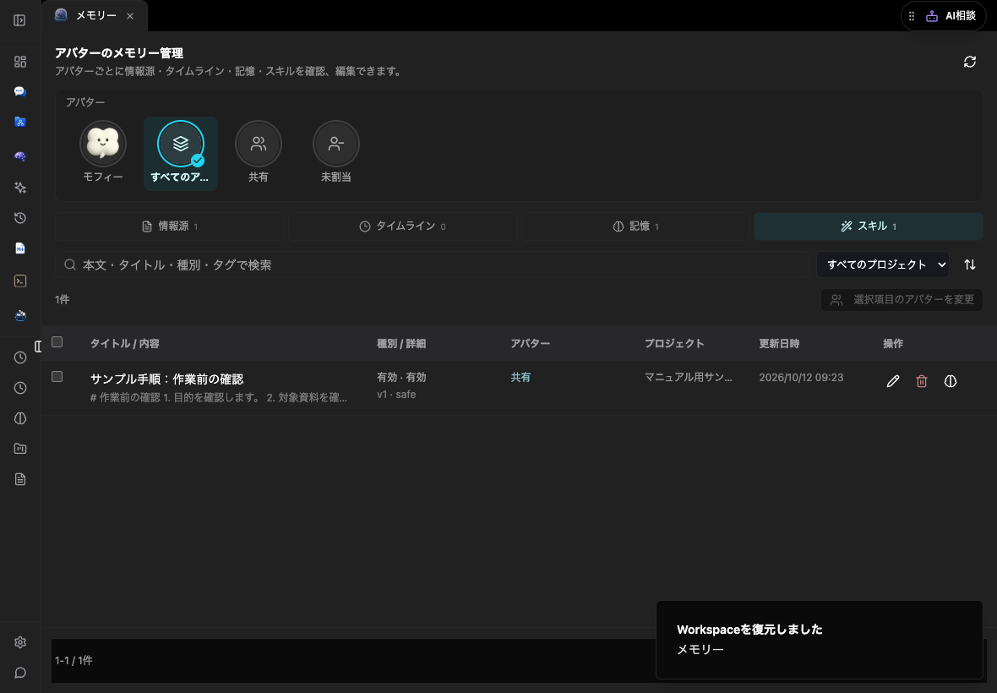997x693 pixels.
Task: Select the すべてのア… avatar option
Action: (181, 153)
